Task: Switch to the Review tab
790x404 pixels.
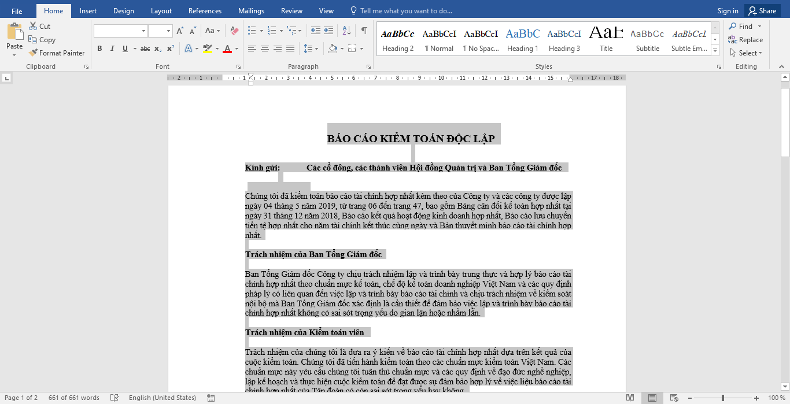Action: 291,10
